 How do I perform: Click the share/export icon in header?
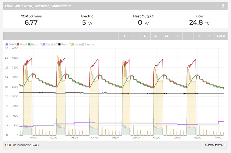pyautogui.click(x=222, y=6)
